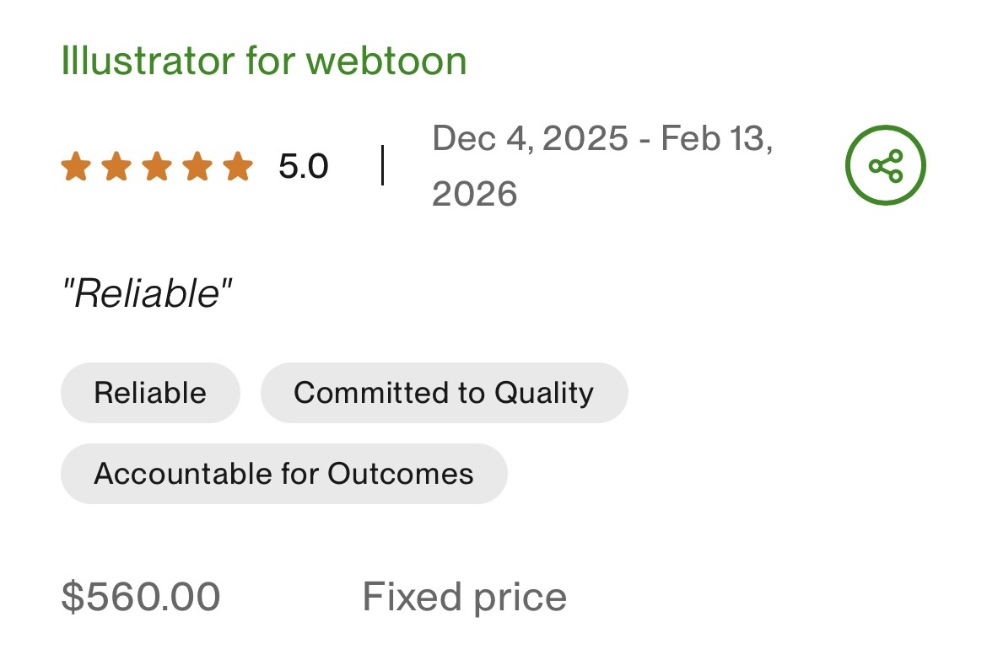Select the fifth orange rating star
987x671 pixels.
tap(237, 166)
